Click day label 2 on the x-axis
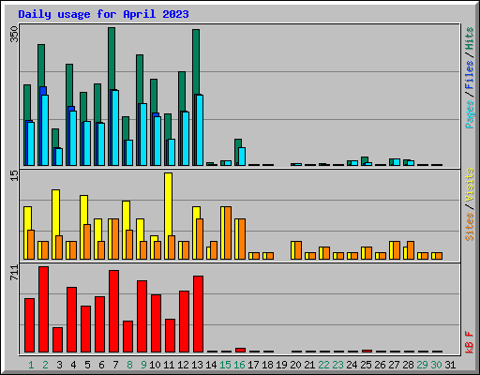480x375 pixels. click(45, 365)
